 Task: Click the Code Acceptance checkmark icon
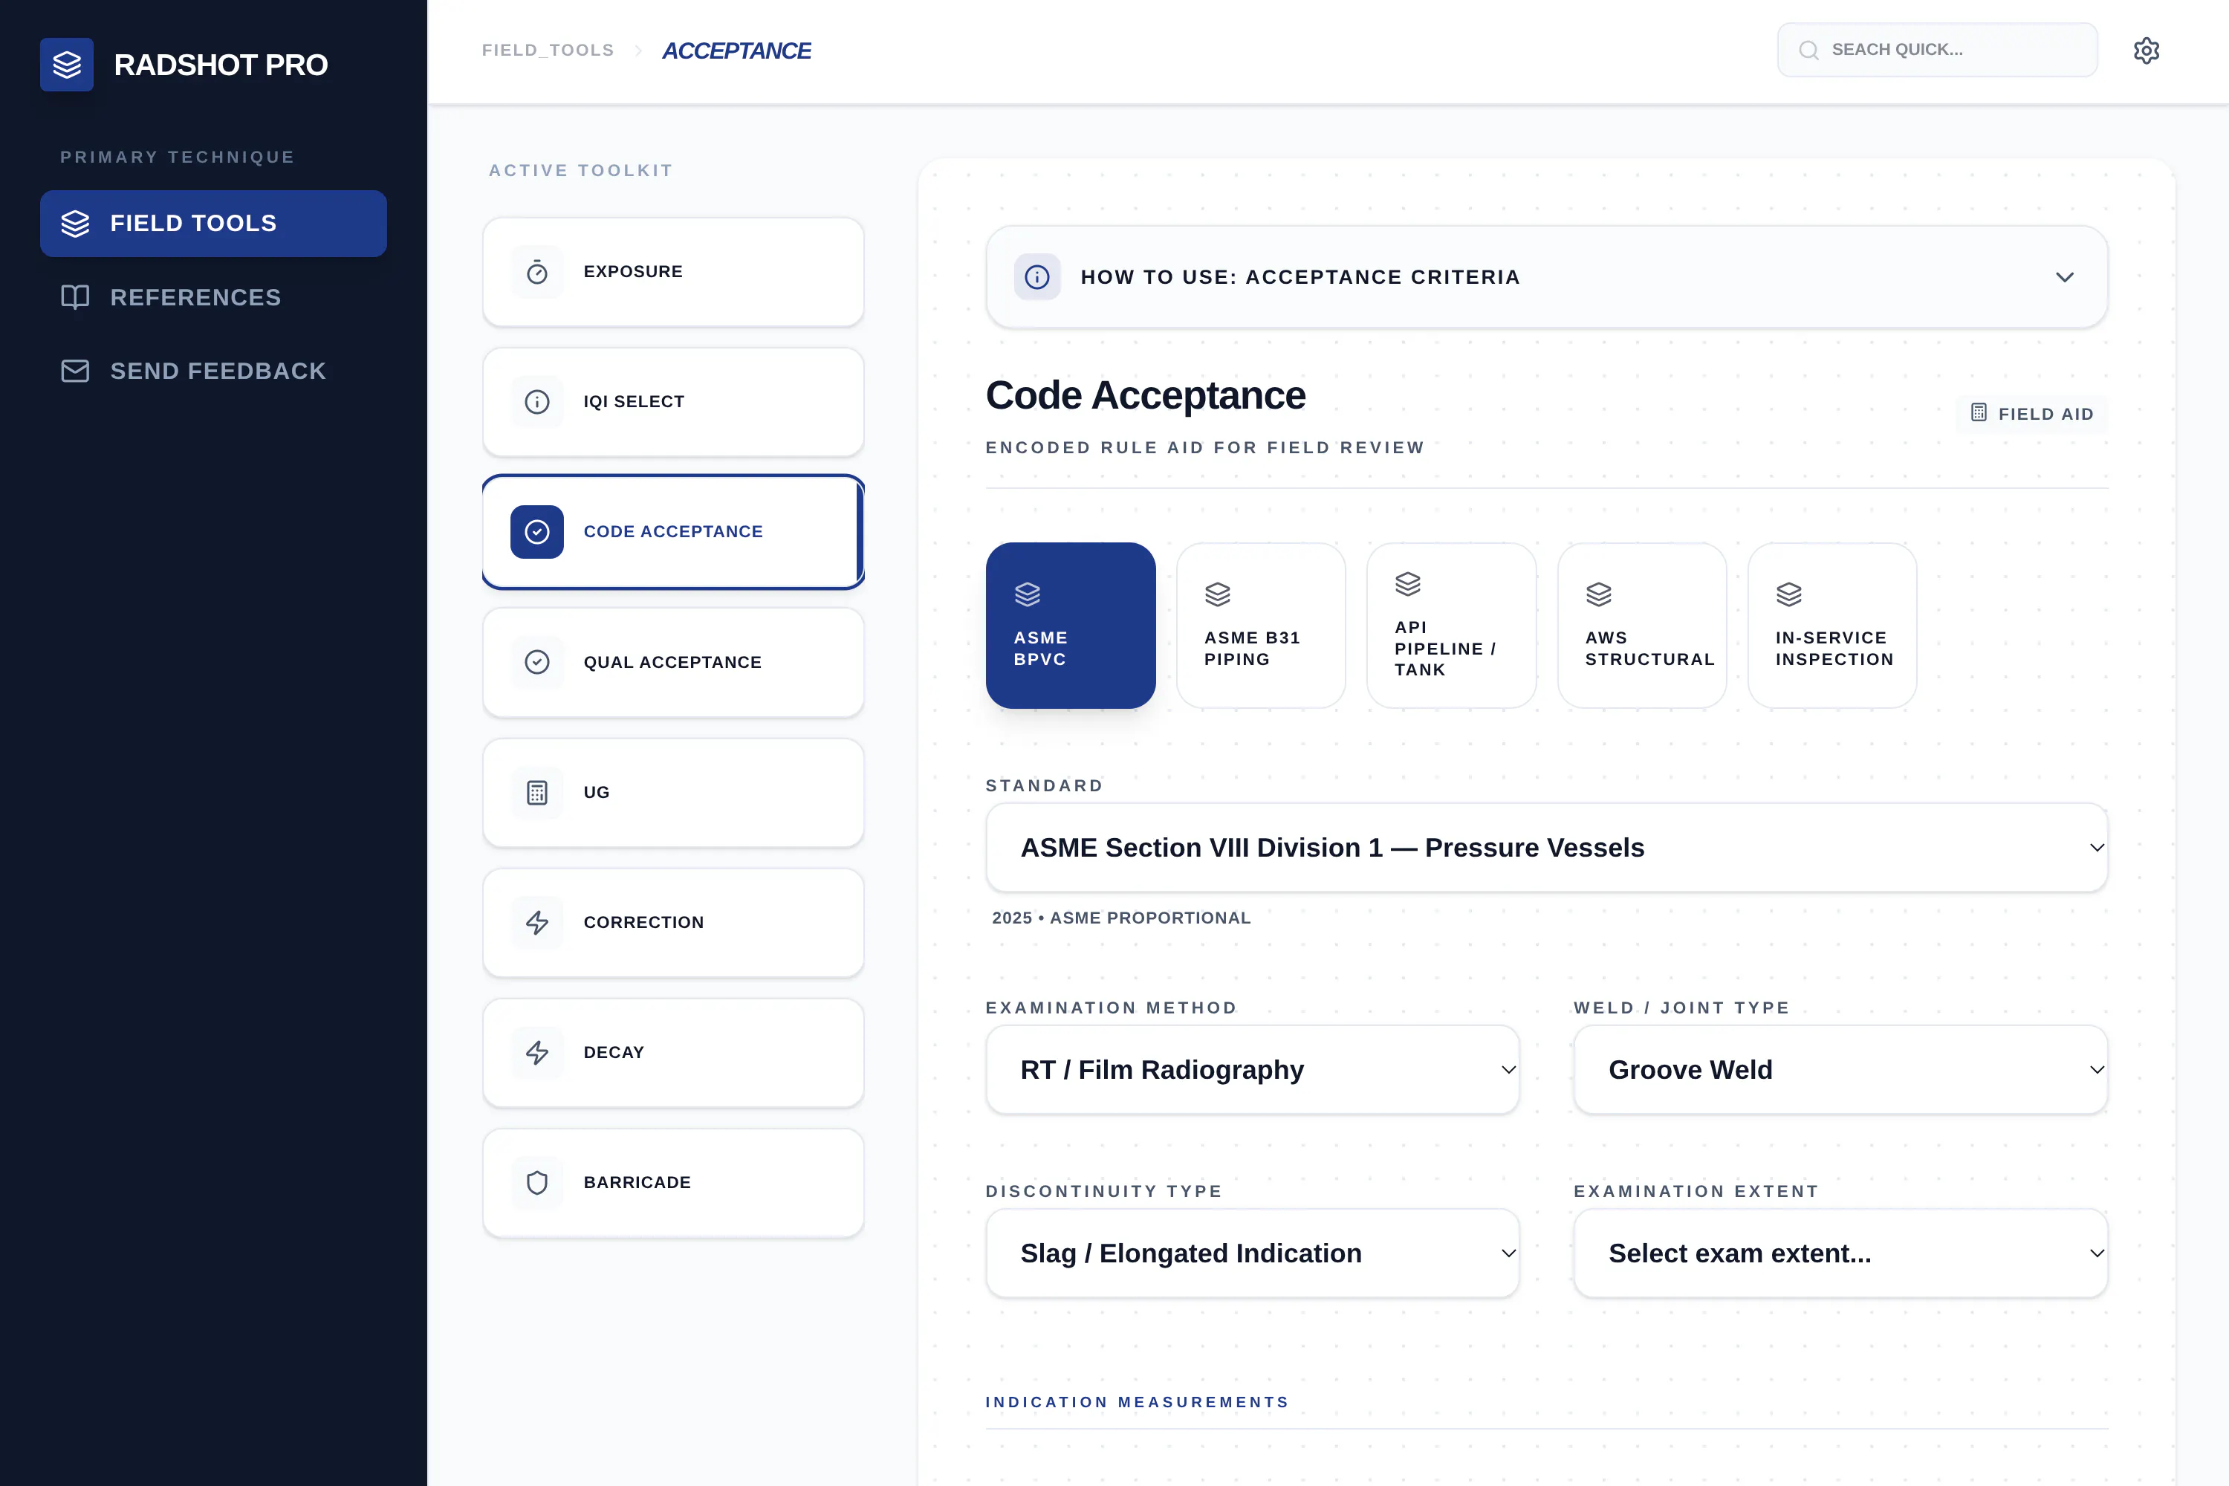point(537,532)
